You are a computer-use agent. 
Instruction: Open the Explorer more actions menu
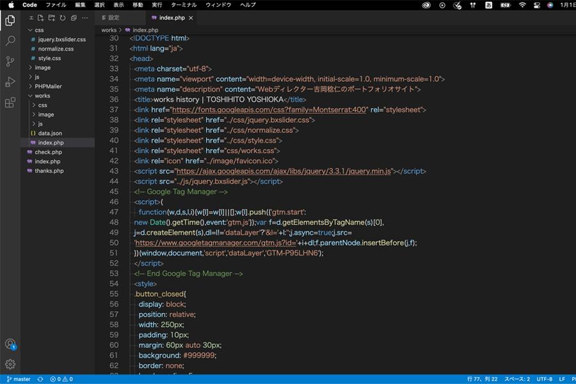point(83,18)
